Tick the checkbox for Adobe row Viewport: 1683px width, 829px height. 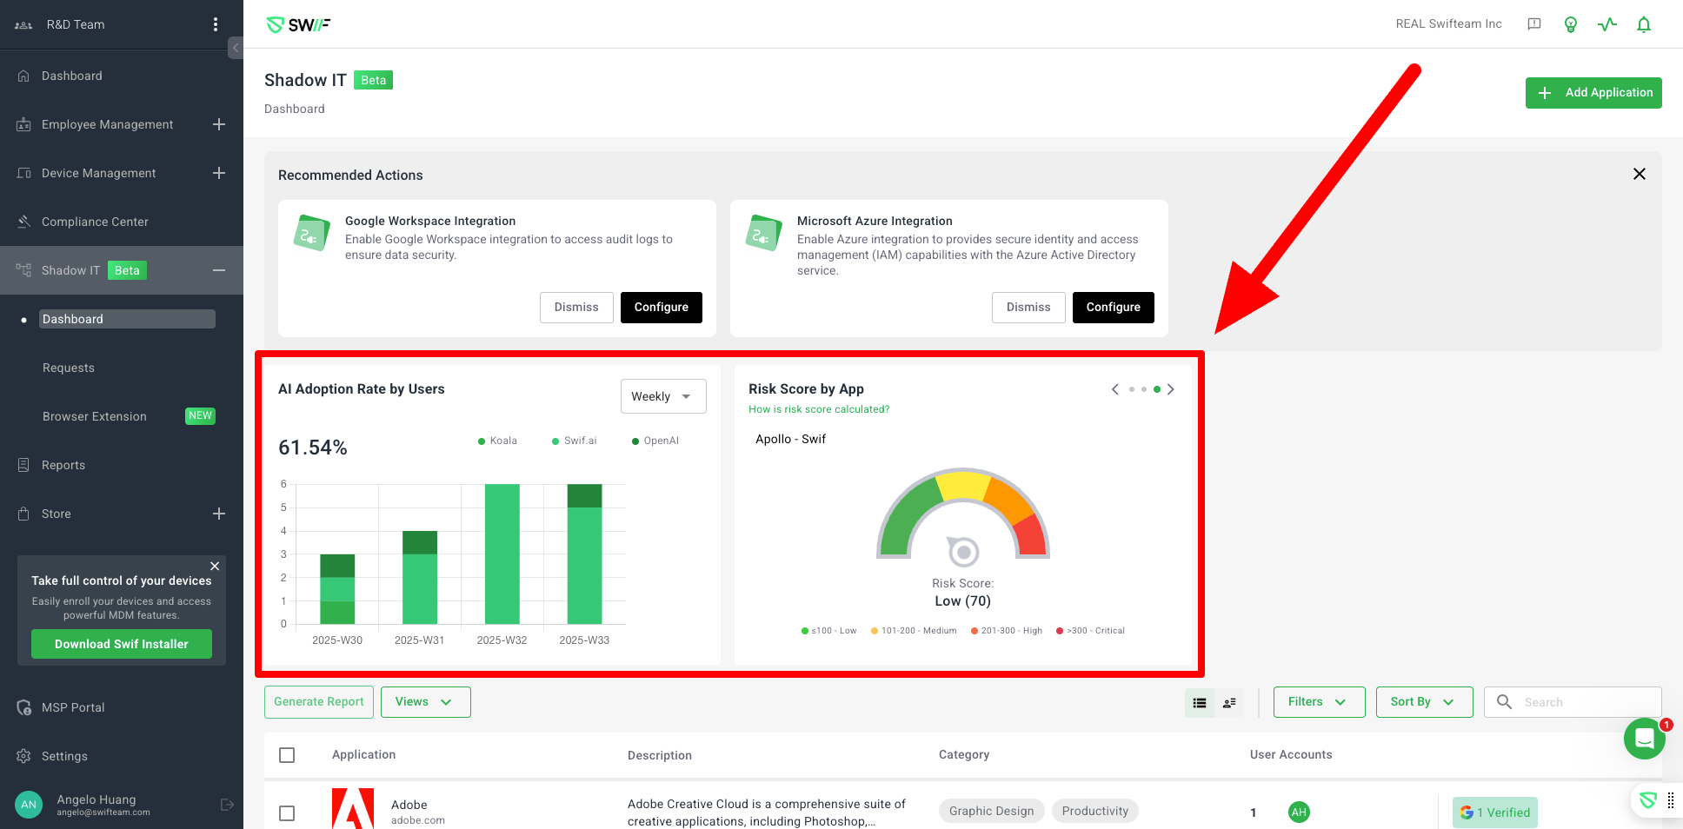287,813
